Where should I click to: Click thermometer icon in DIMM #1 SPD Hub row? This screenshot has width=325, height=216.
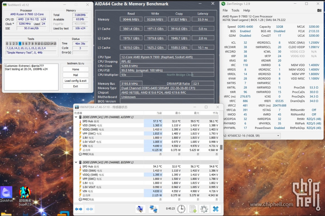tap(80, 121)
